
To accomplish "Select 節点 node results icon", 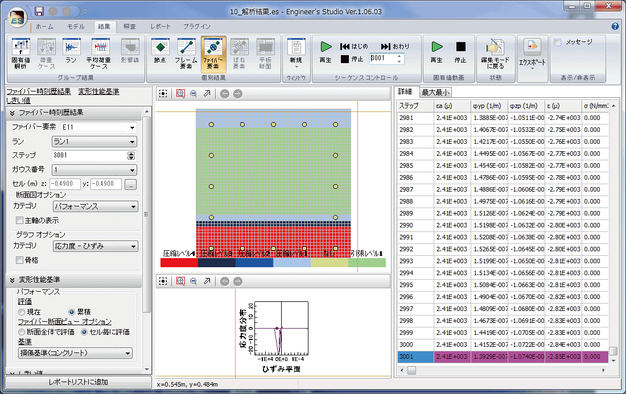I will click(160, 51).
